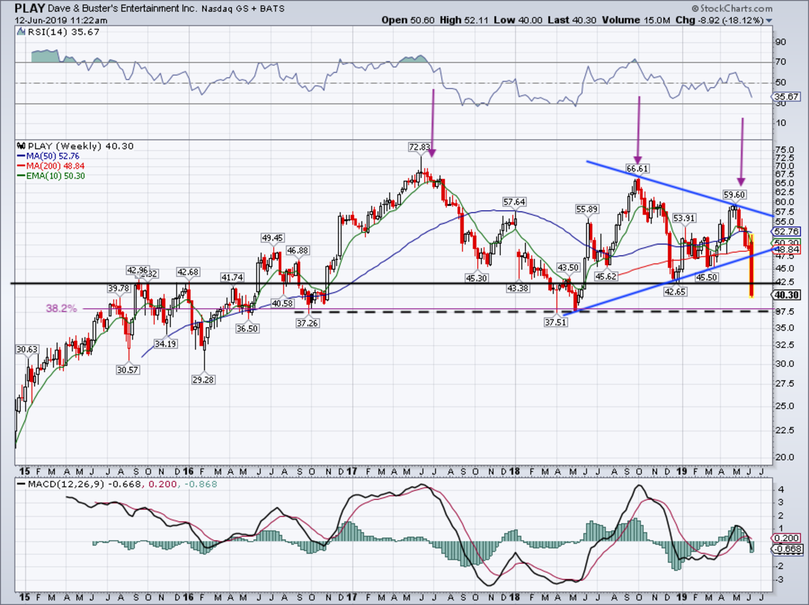Click the 34.19 low price label
This screenshot has width=809, height=605.
point(165,344)
